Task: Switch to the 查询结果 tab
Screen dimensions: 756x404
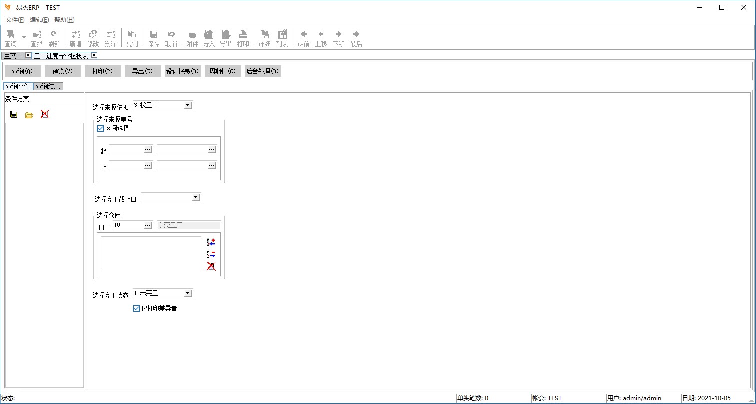Action: coord(48,86)
